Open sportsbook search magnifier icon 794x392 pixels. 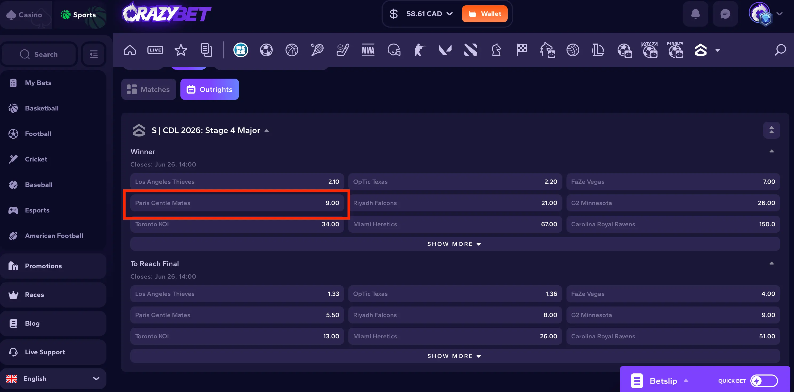(780, 50)
